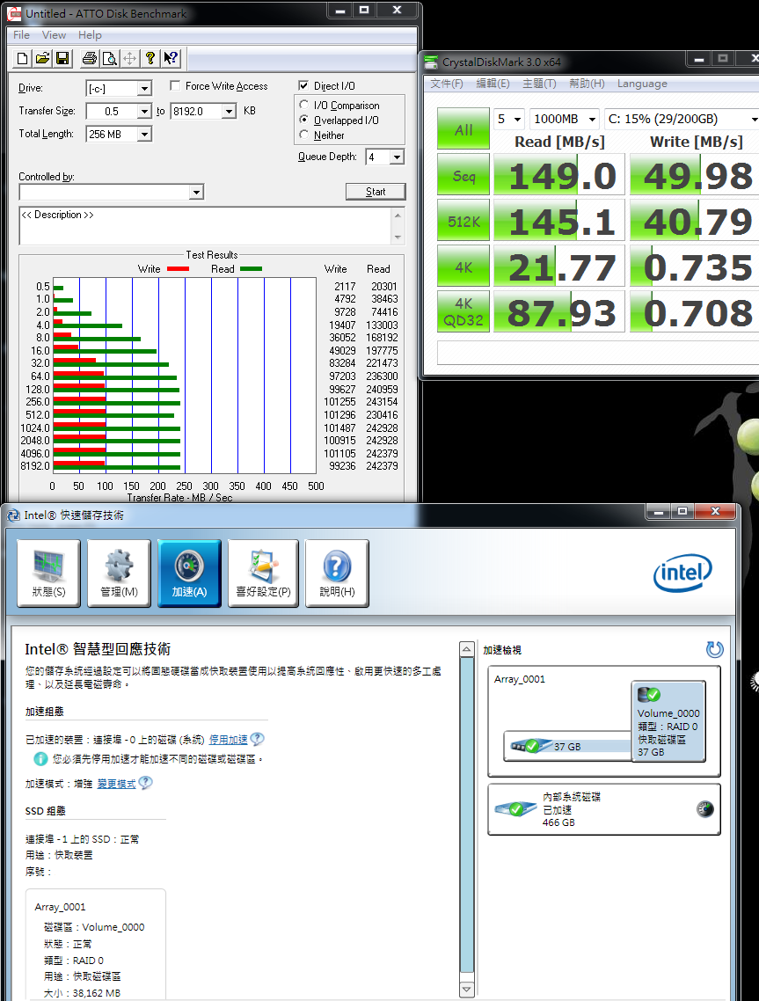Click the 內部系統磁碟 466 GB disk icon

tap(515, 809)
